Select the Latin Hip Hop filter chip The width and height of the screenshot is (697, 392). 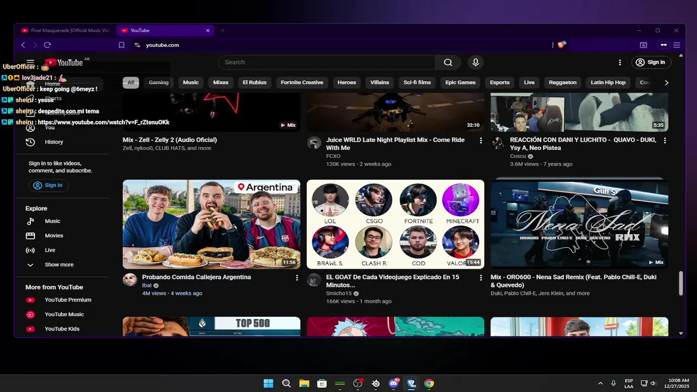coord(608,83)
